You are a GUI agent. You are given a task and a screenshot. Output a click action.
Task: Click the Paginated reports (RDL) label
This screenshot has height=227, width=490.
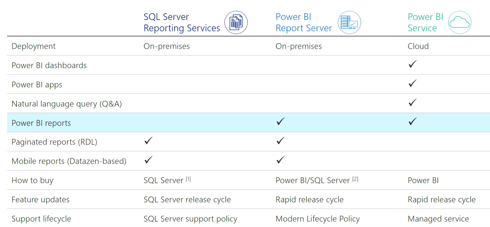pyautogui.click(x=54, y=142)
